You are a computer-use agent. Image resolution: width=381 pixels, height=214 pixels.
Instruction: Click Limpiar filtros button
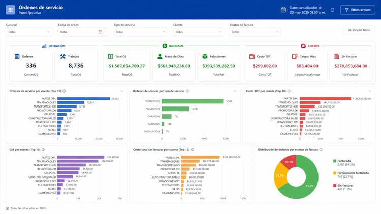click(x=359, y=30)
